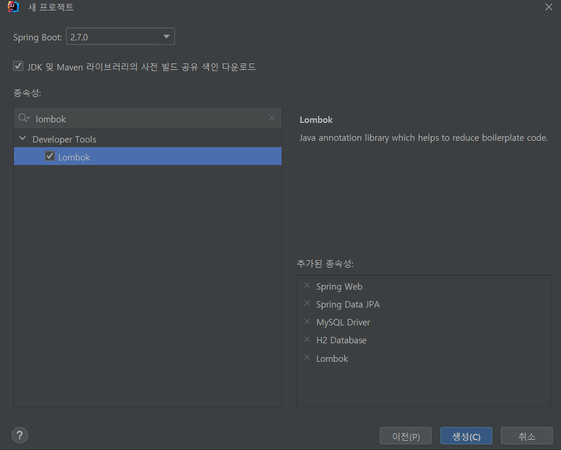Viewport: 561px width, 450px height.
Task: Click the 생성(C) button
Action: (x=466, y=436)
